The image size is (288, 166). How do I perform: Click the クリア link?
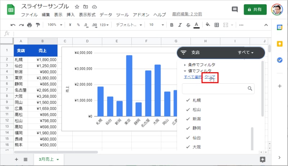click(210, 77)
